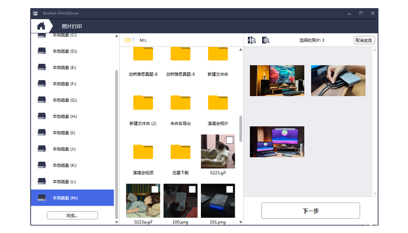Select the desk setup with colorful monitor photo
Image resolution: width=408 pixels, height=233 pixels.
(277, 81)
